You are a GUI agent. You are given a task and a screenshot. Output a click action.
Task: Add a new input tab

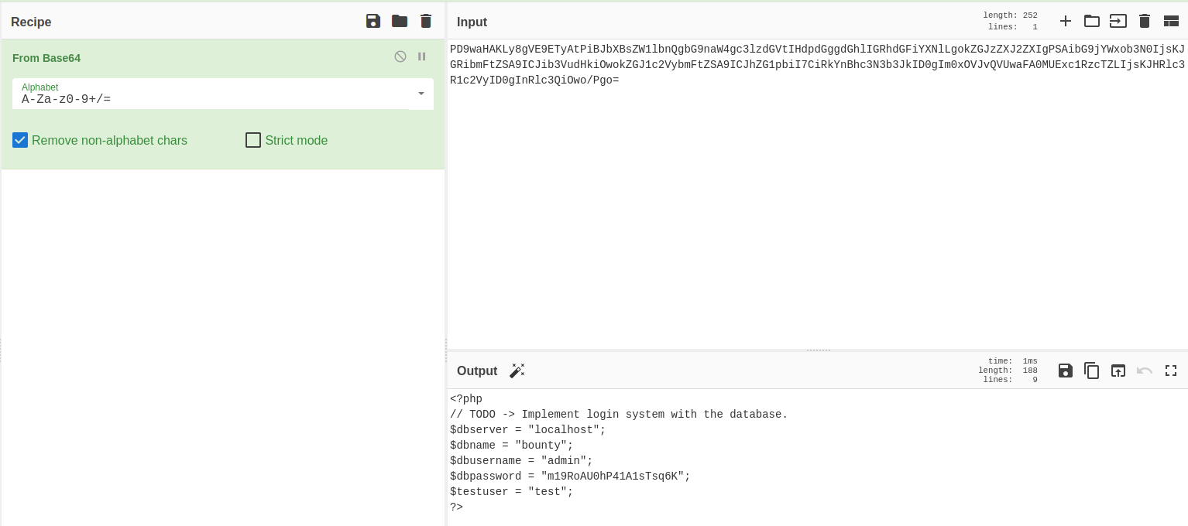pos(1066,21)
